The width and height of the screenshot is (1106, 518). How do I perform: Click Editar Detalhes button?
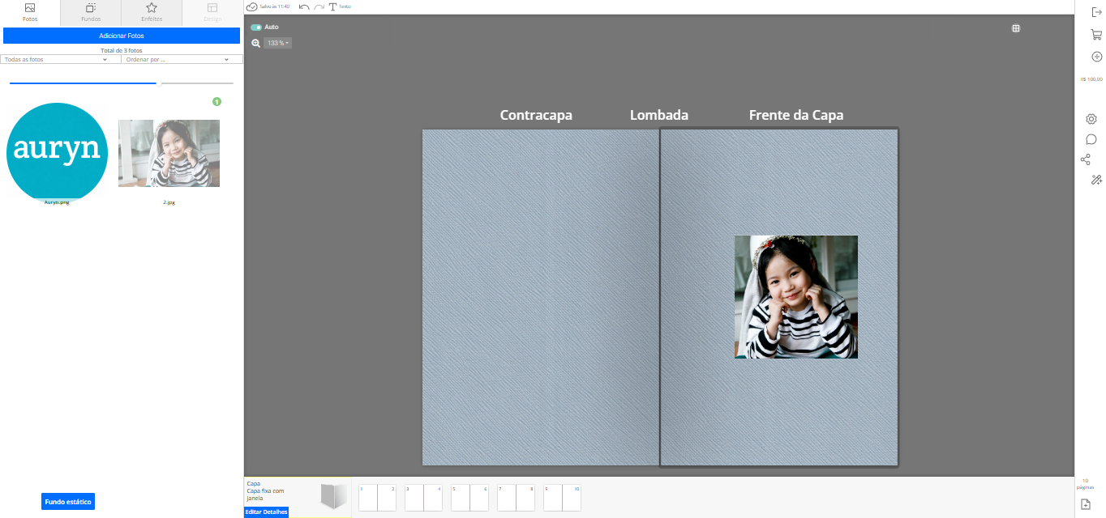click(x=266, y=512)
